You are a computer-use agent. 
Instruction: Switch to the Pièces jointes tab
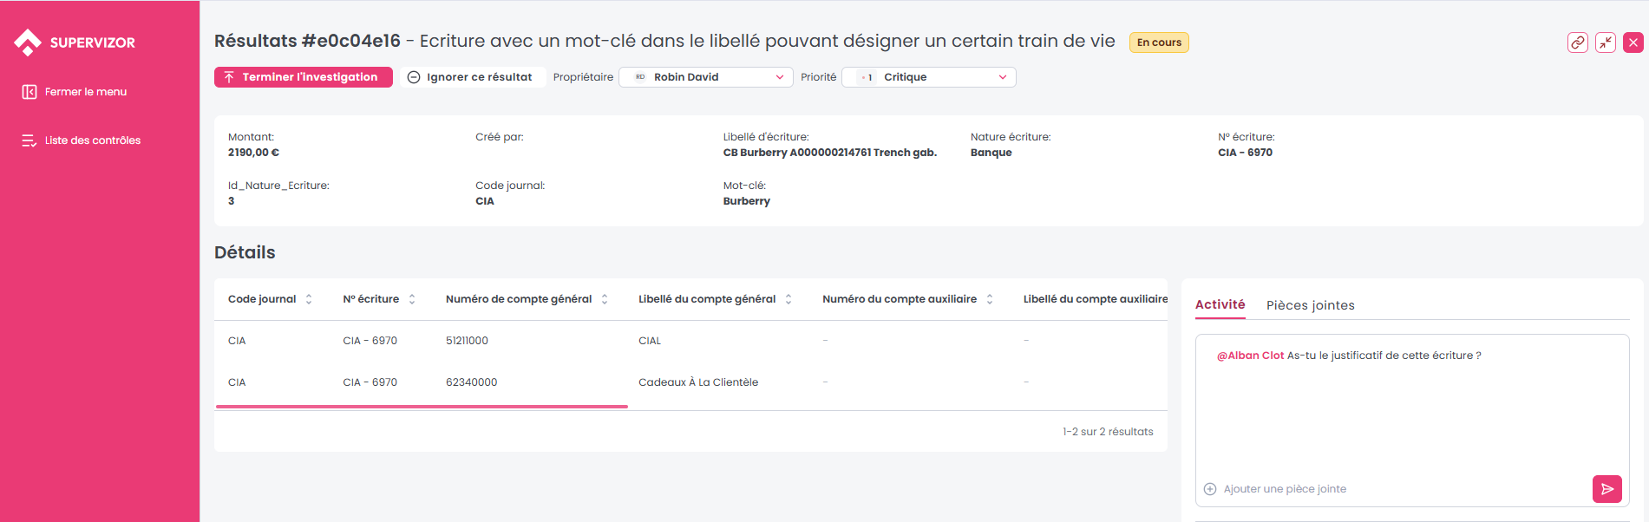(1310, 305)
